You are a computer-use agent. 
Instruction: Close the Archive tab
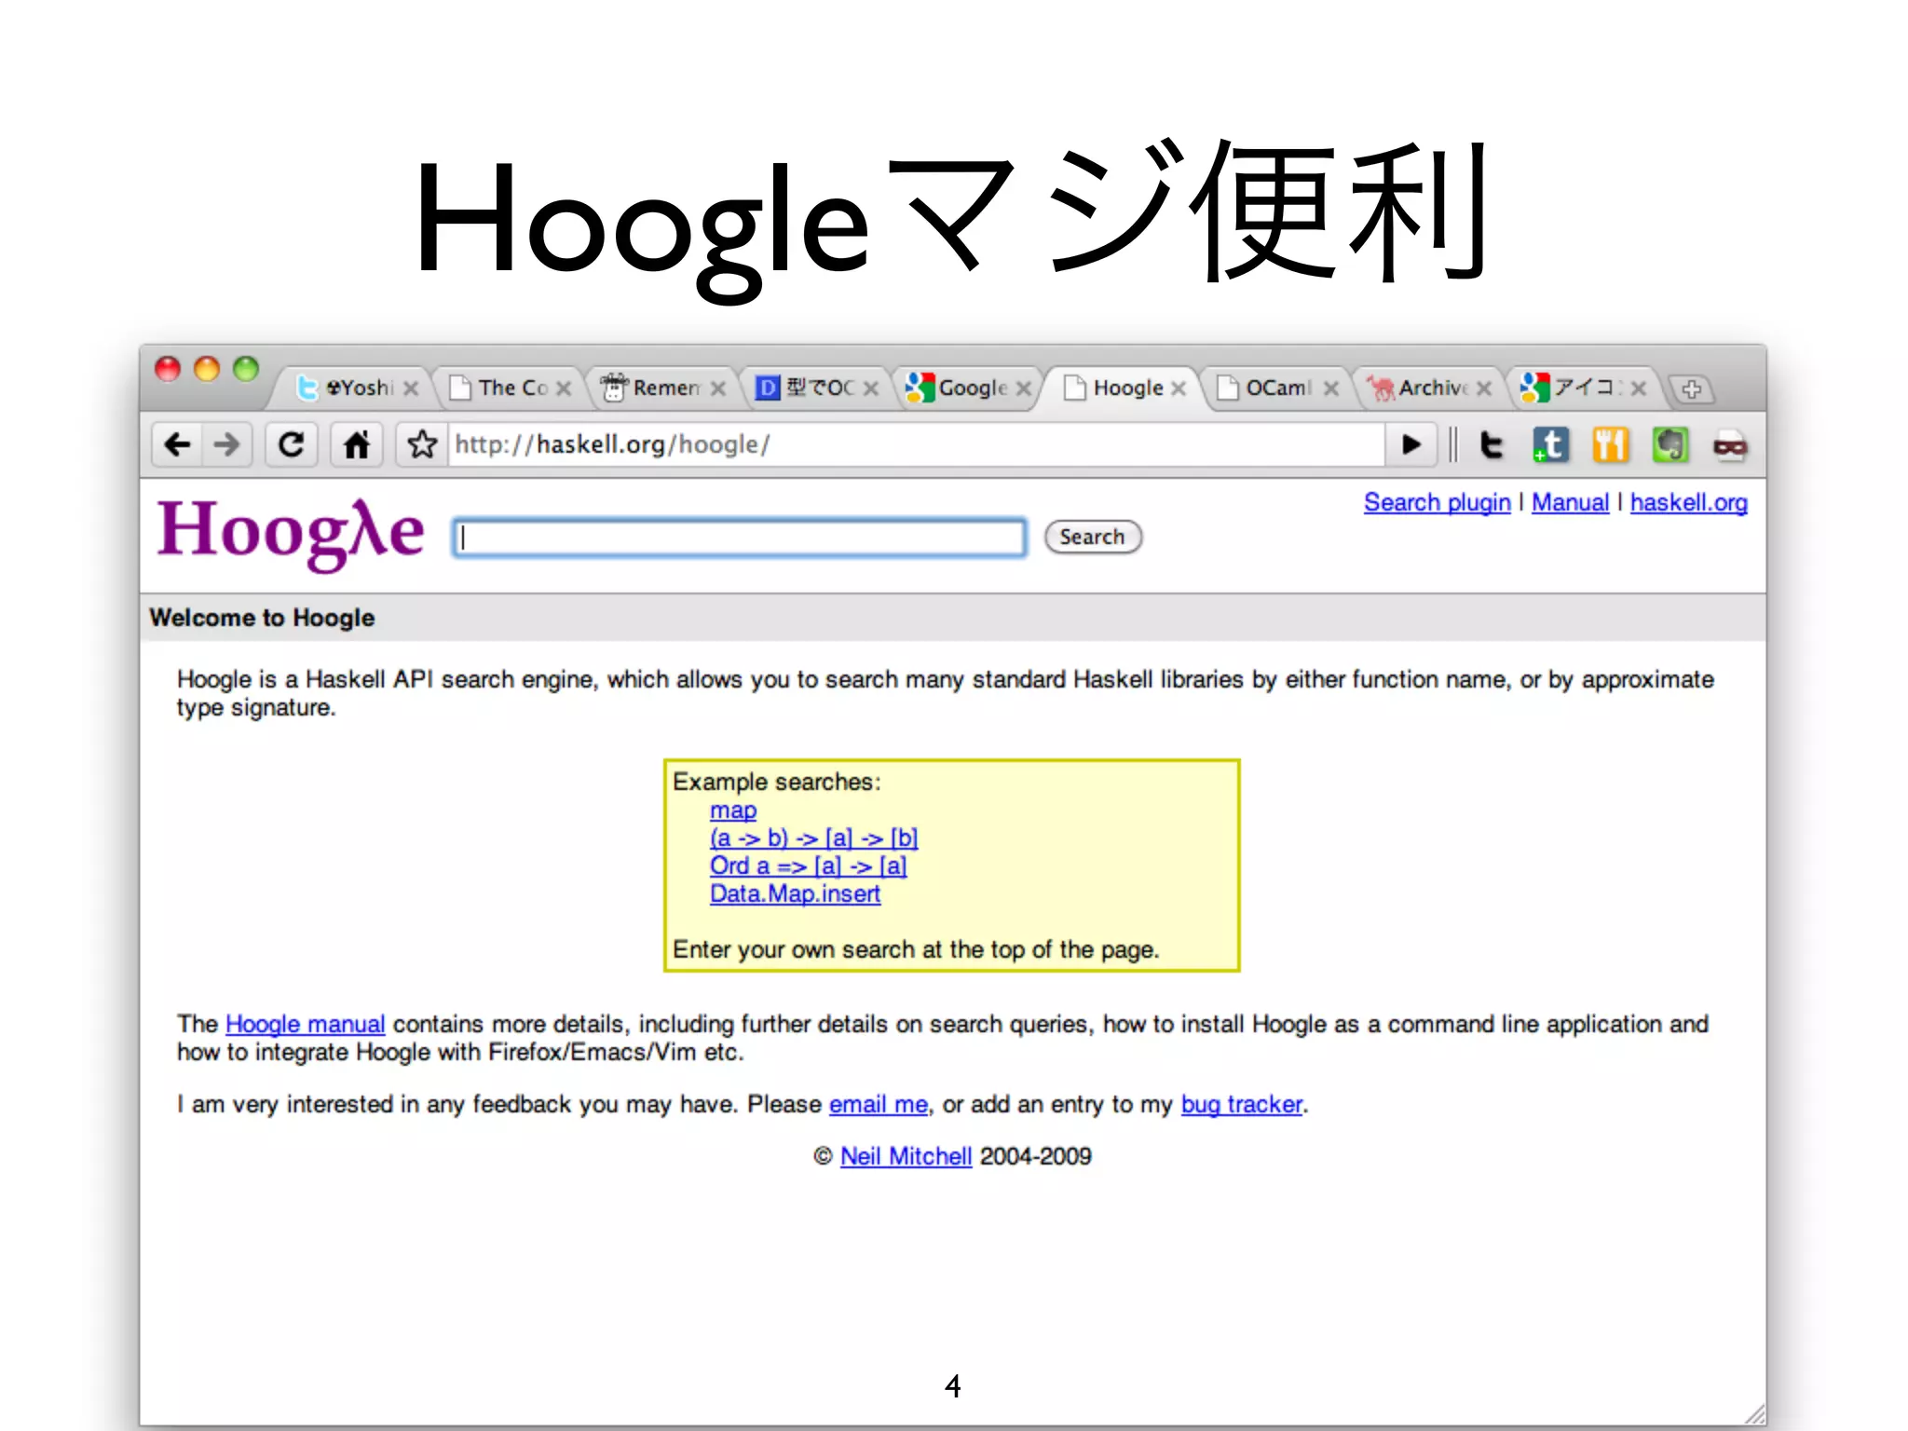1484,388
